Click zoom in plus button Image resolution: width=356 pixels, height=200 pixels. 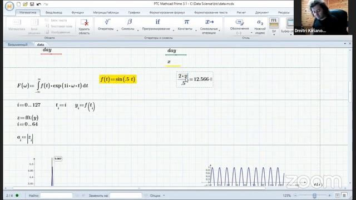coord(330,195)
